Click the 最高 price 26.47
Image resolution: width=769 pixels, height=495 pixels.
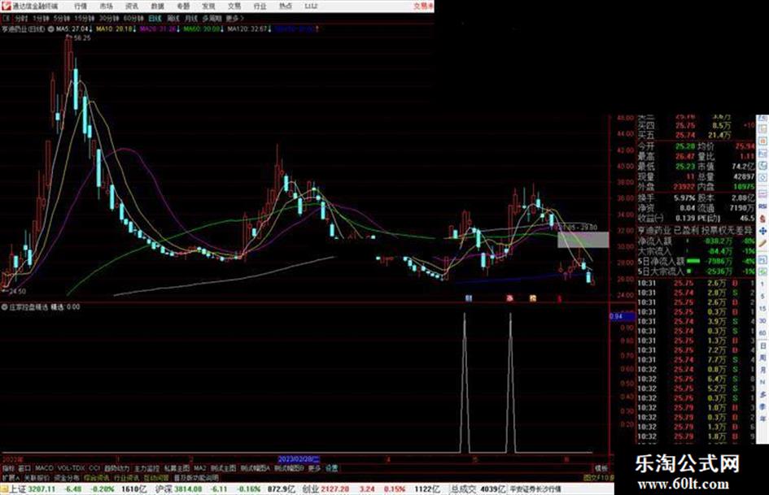click(685, 156)
